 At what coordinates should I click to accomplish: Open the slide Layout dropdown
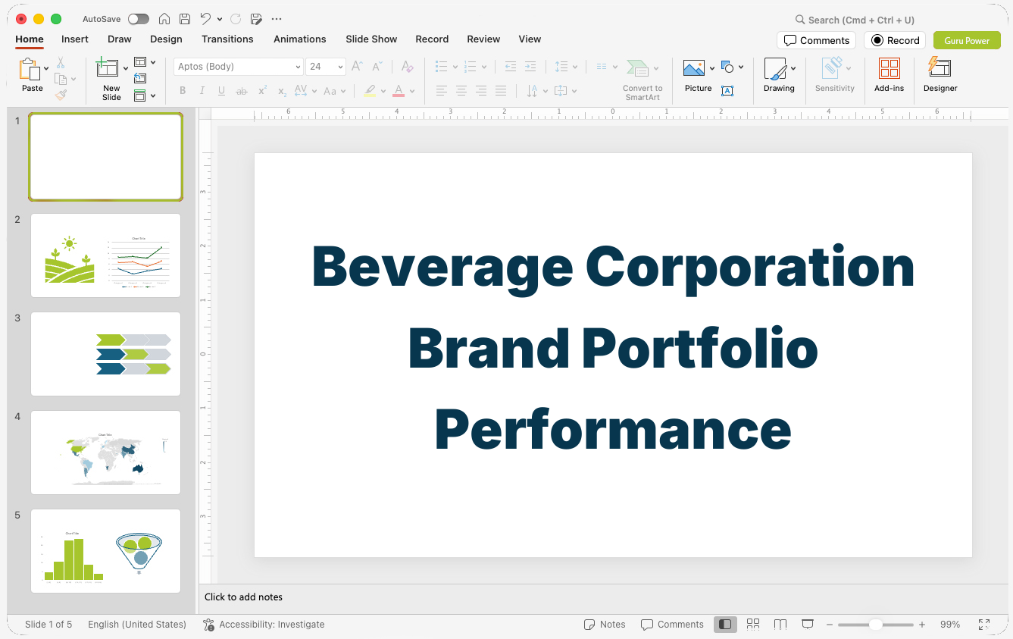(144, 62)
